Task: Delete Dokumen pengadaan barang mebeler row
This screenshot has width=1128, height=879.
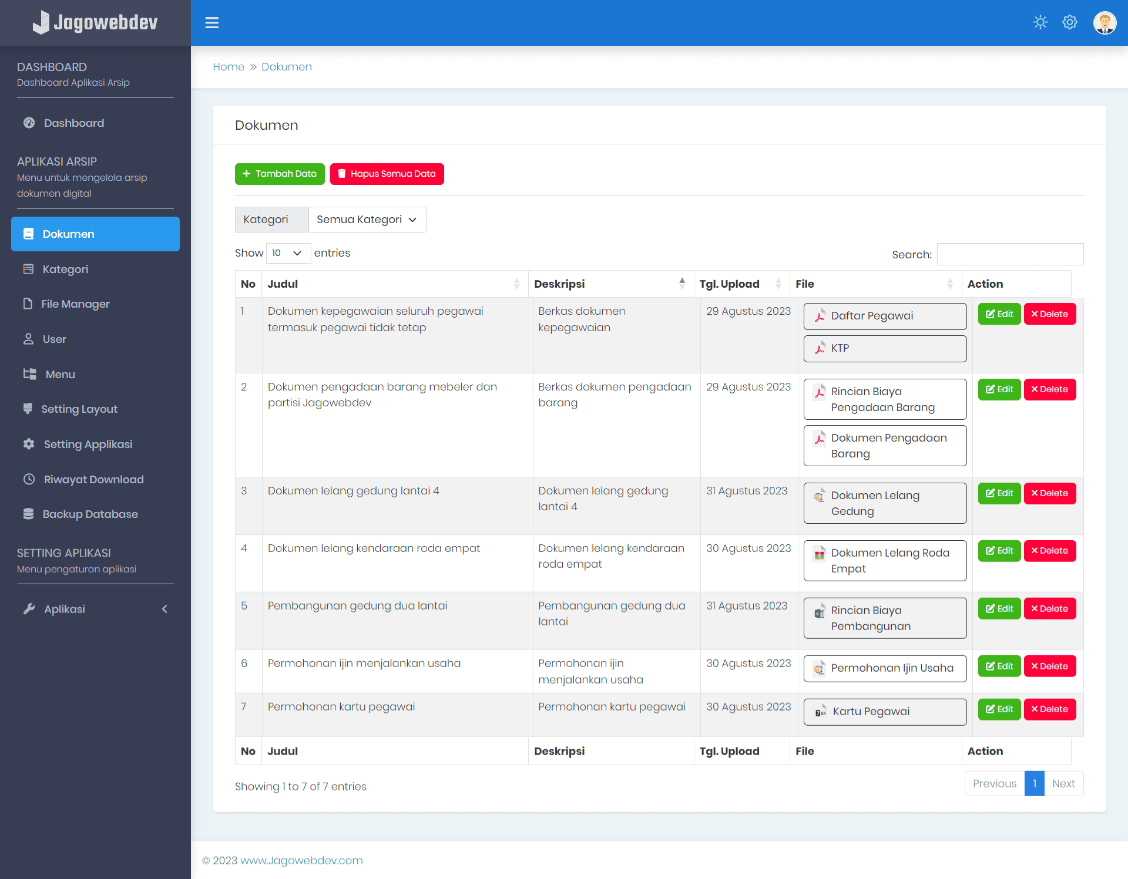Action: [1050, 389]
